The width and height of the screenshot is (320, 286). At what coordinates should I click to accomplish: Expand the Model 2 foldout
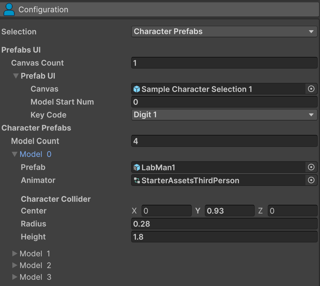click(x=15, y=265)
